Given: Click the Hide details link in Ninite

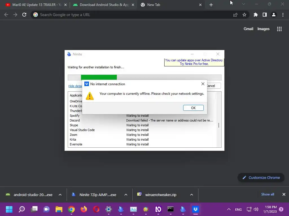Looking at the screenshot, I should click(75, 86).
